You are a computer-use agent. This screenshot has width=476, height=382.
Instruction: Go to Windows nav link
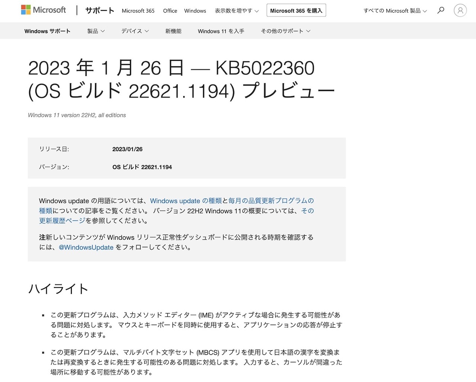(195, 11)
